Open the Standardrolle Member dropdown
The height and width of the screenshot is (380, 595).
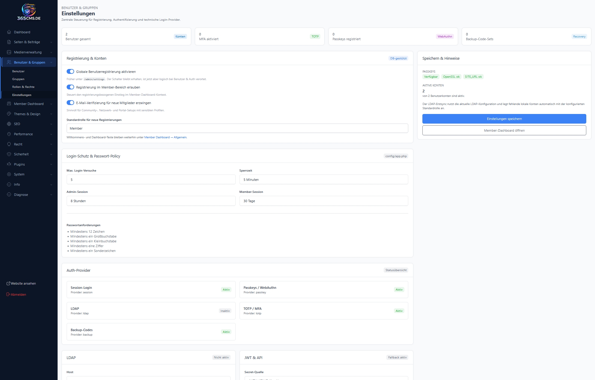click(x=237, y=128)
